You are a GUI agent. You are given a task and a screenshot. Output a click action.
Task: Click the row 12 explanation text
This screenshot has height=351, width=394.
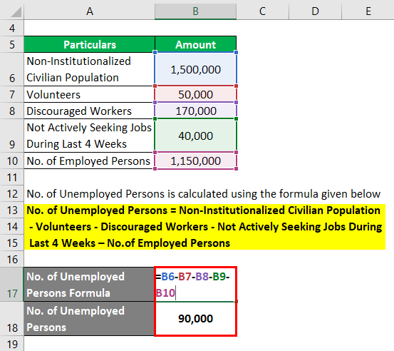[x=203, y=194]
